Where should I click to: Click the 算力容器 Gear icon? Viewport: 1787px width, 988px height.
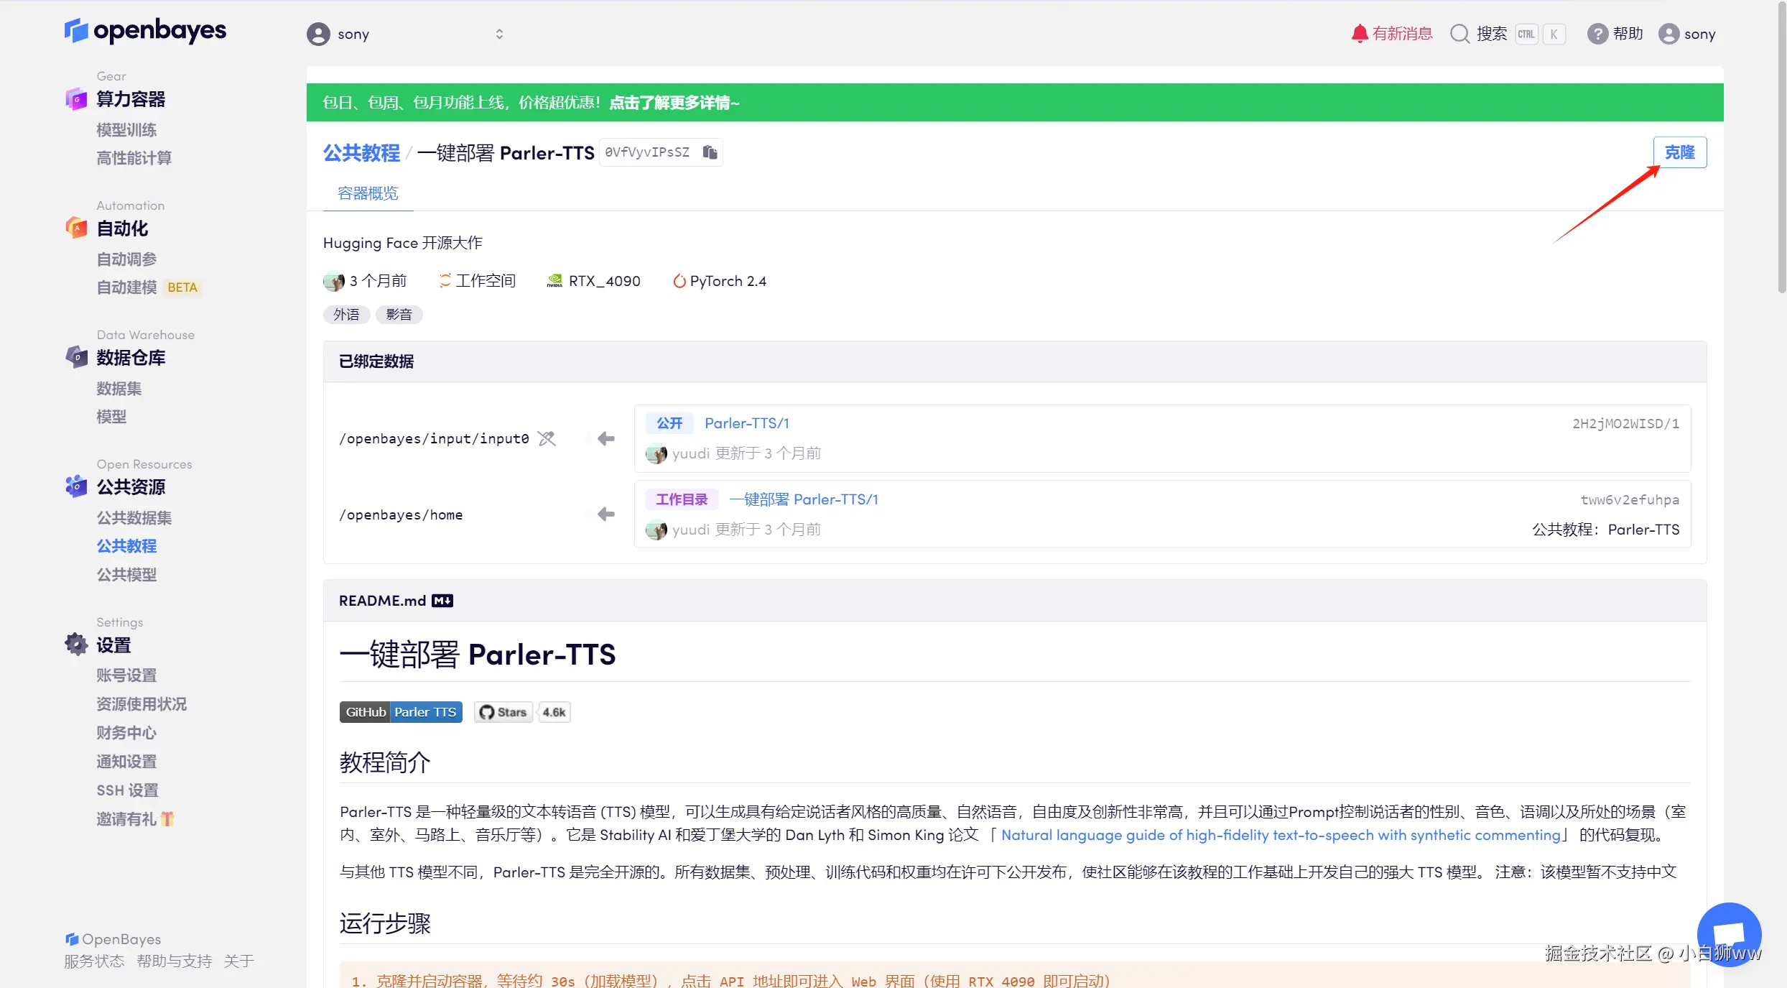pyautogui.click(x=76, y=99)
